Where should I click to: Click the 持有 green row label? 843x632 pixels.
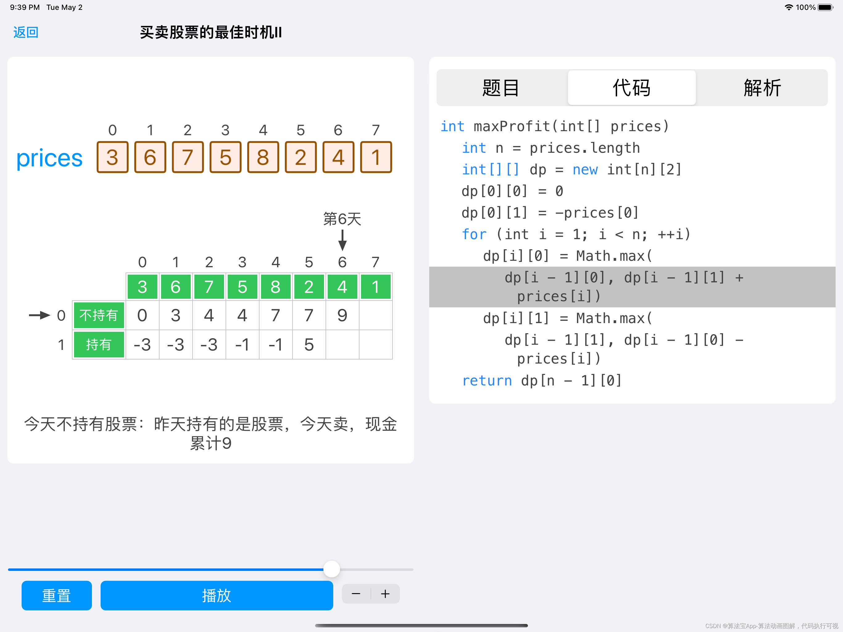tap(99, 345)
